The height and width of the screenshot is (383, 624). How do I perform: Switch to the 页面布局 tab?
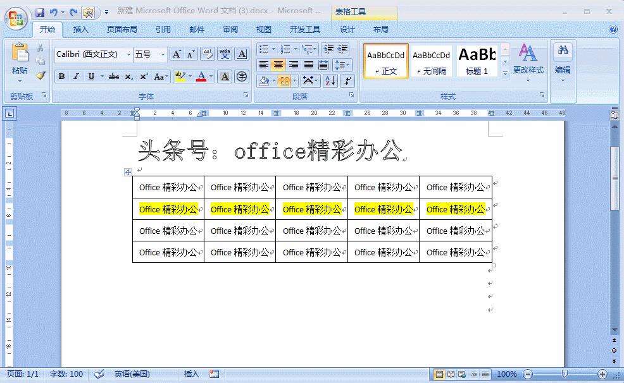tap(122, 30)
